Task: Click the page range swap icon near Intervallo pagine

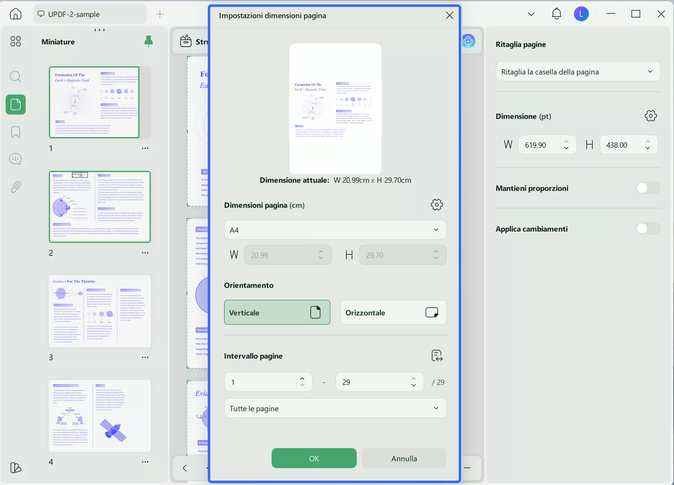Action: 437,355
